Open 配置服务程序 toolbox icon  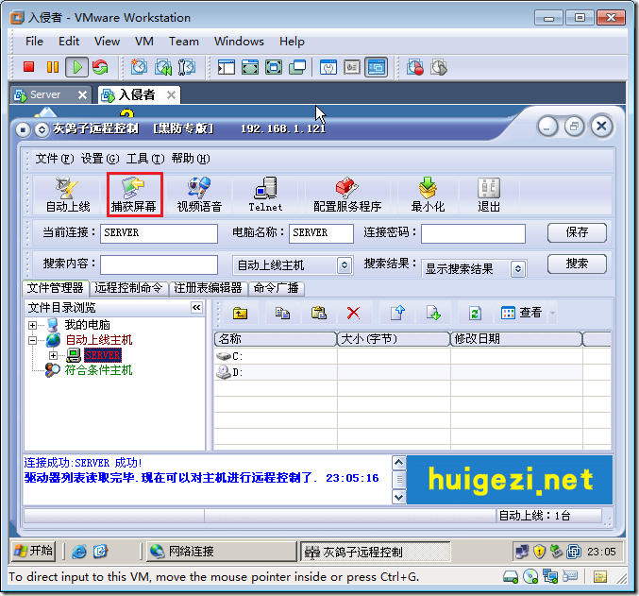tap(347, 195)
